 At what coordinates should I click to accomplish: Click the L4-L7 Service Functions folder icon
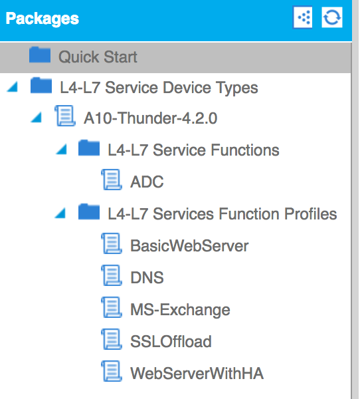point(89,148)
